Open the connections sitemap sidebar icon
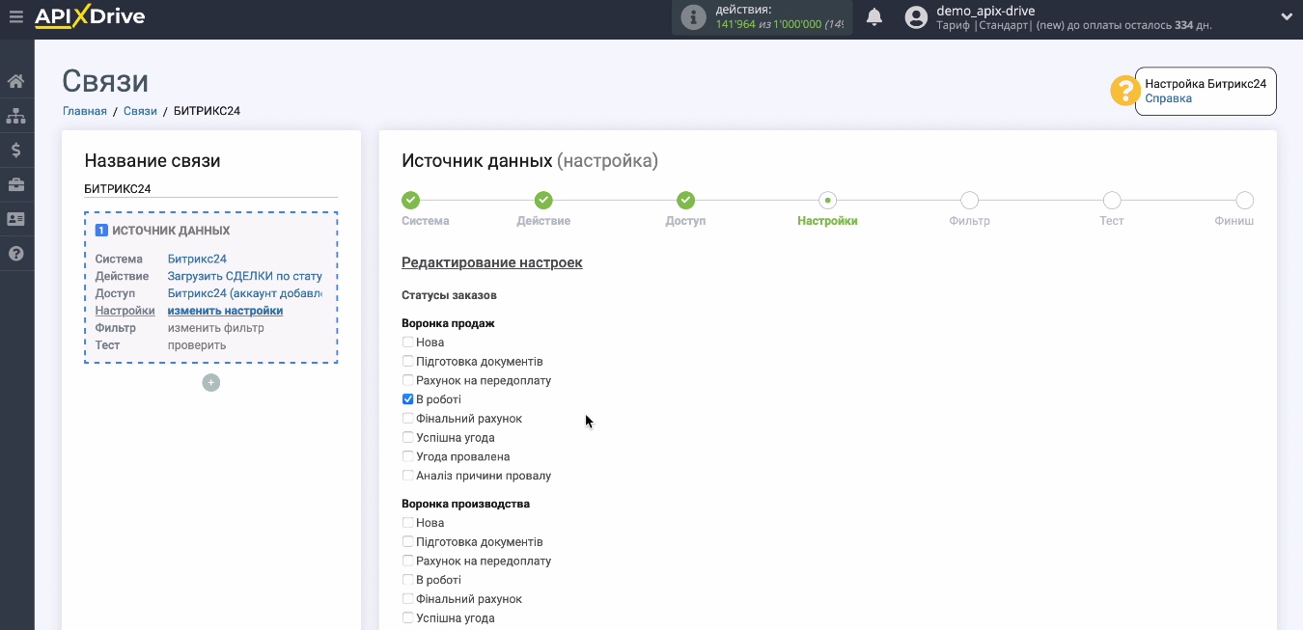Viewport: 1303px width, 630px height. (x=15, y=116)
